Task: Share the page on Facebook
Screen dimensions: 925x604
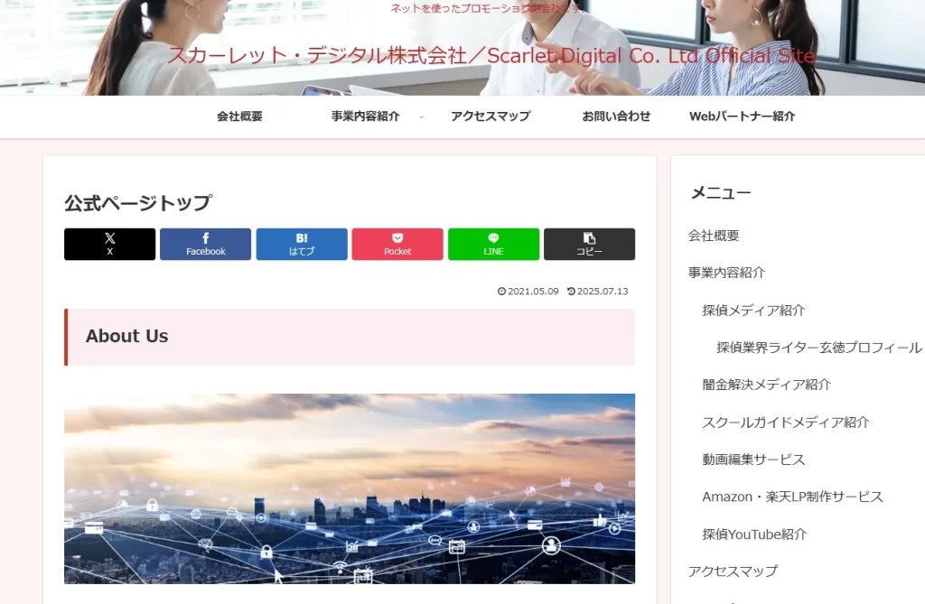Action: click(205, 244)
